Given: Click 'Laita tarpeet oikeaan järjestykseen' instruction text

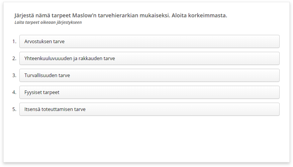Looking at the screenshot, I should pyautogui.click(x=48, y=22).
